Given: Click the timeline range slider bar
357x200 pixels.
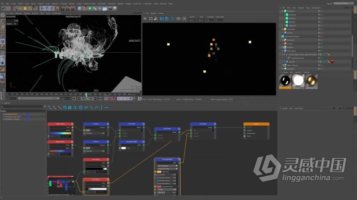Looking at the screenshot, I should [38, 98].
